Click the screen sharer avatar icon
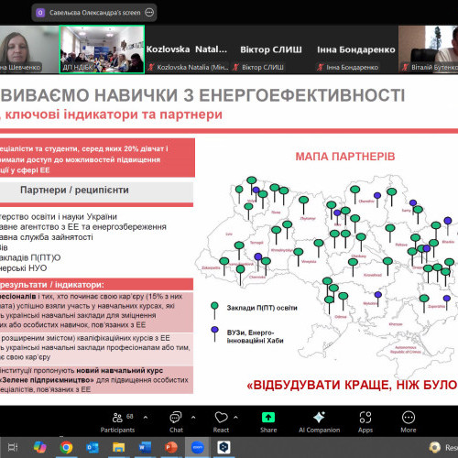 (40, 13)
